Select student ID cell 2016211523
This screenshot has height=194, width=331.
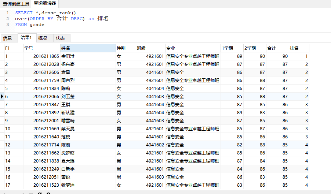click(x=42, y=185)
